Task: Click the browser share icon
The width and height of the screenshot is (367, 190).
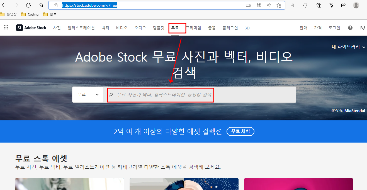Action: (x=343, y=5)
